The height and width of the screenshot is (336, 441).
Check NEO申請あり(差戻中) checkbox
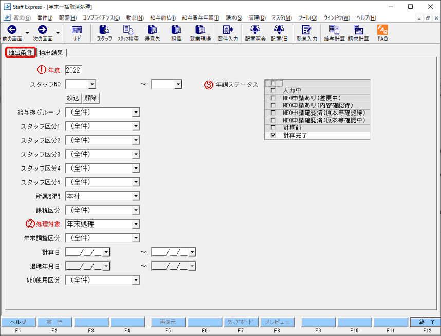(273, 98)
